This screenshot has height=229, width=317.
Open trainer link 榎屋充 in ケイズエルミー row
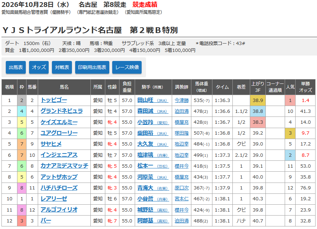coord(182,122)
